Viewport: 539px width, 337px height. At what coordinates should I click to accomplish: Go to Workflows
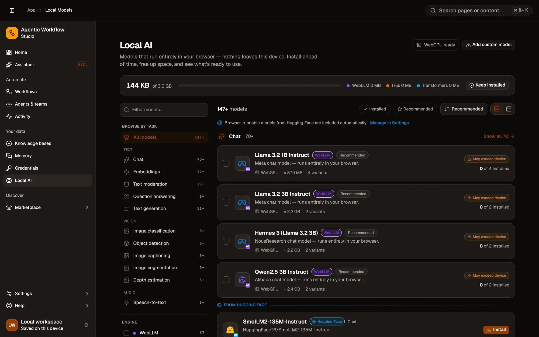[48, 92]
